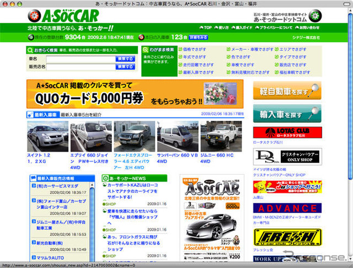Open the プライバシーについて navigation link
353x268 pixels.
point(274,28)
